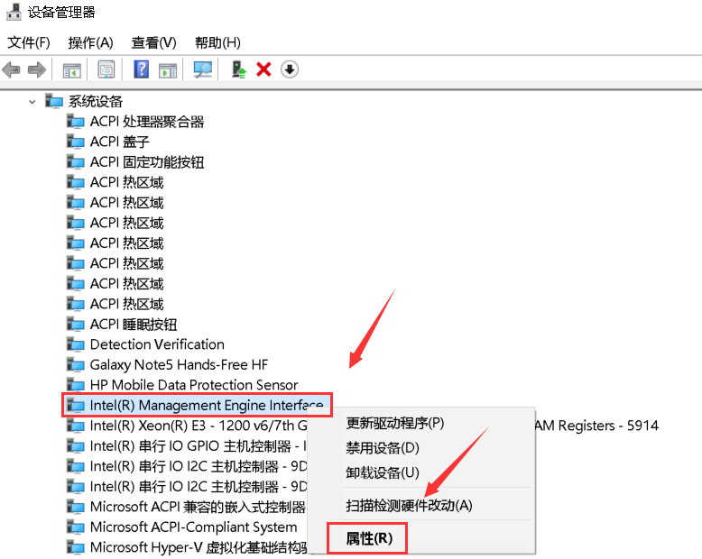Viewport: 702px width, 559px height.
Task: Click the 系统设备 category icon
Action: [x=54, y=101]
